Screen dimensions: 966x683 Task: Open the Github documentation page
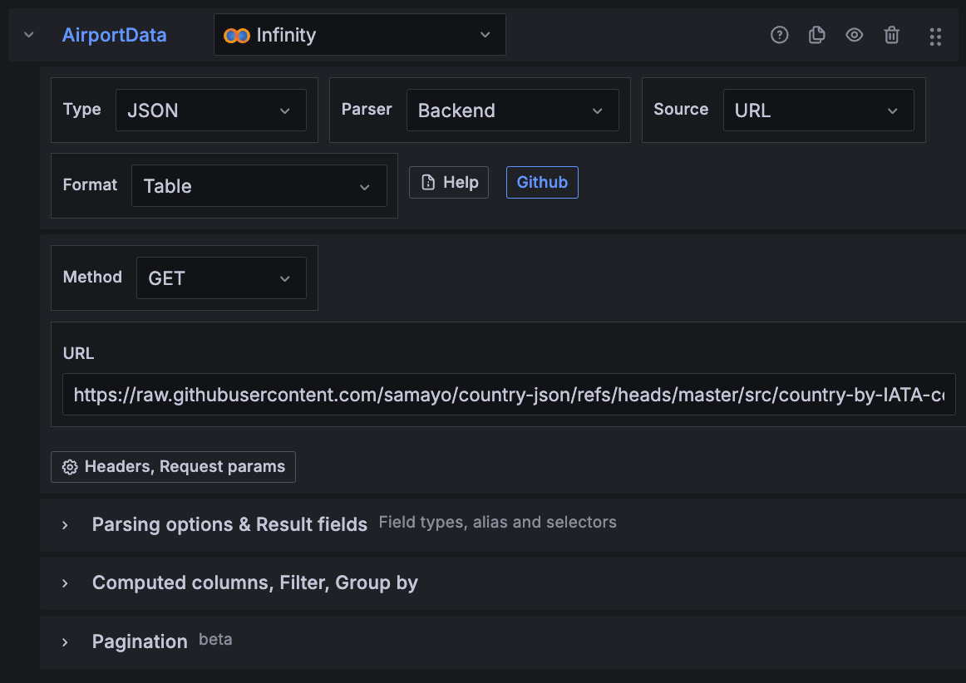tap(542, 182)
